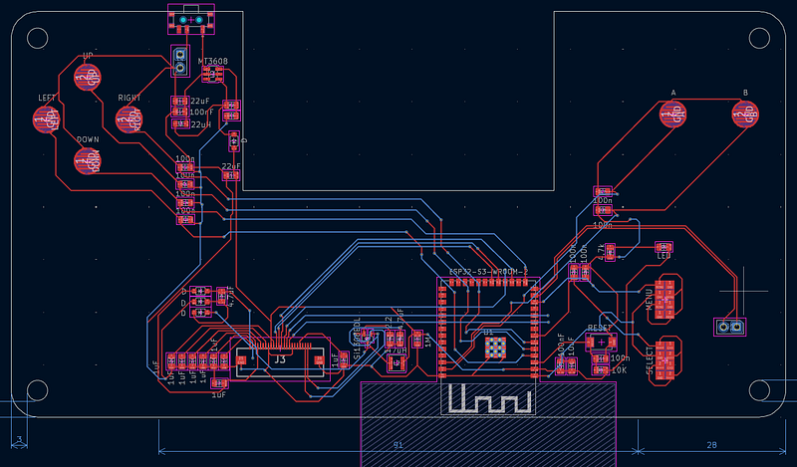The width and height of the screenshot is (797, 467).
Task: Select the hatched keepout zone under the antenna
Action: [x=488, y=425]
